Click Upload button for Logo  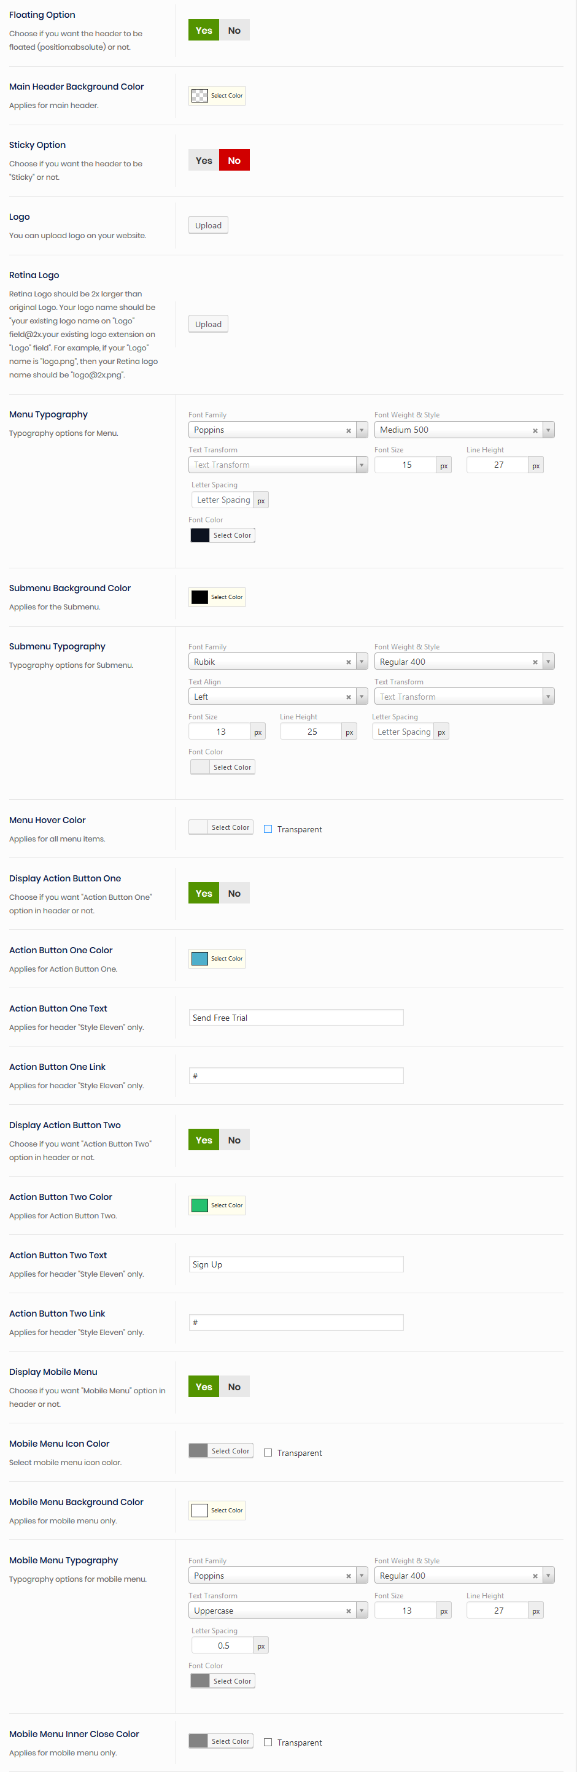pyautogui.click(x=207, y=226)
